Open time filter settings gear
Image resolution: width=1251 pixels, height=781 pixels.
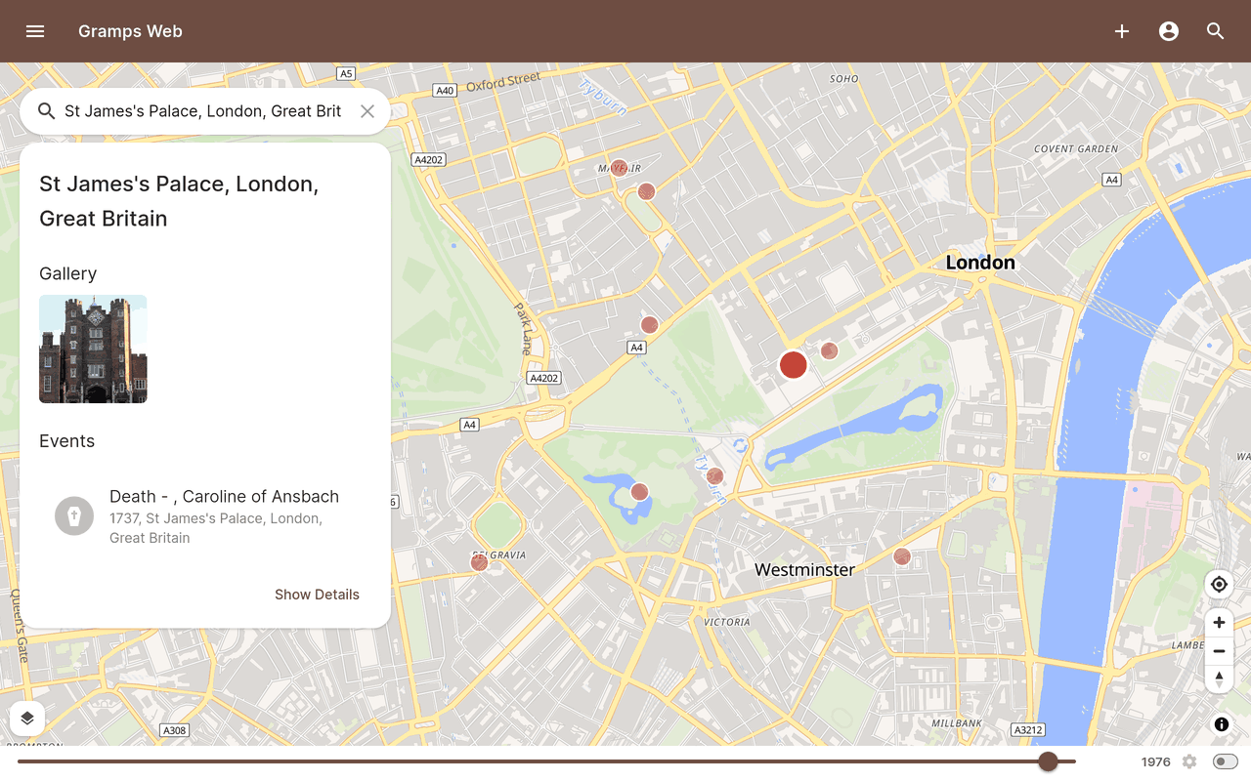click(1189, 761)
